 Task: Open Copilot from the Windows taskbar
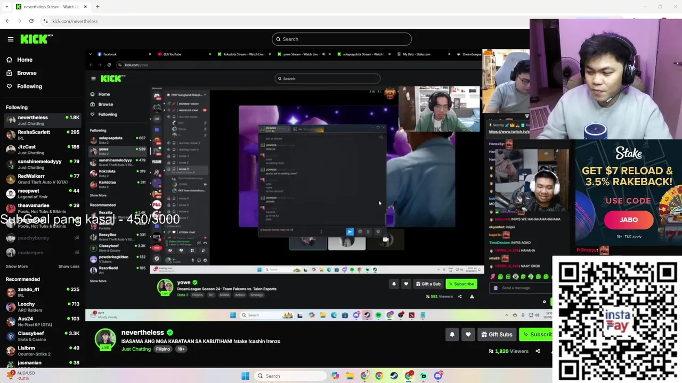(335, 376)
